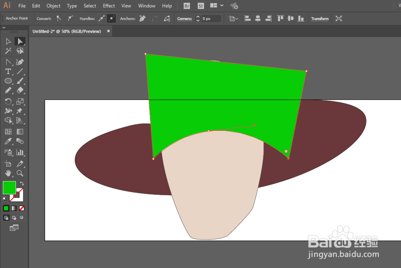Reset to default fill and stroke
The width and height of the screenshot is (401, 268).
4,199
